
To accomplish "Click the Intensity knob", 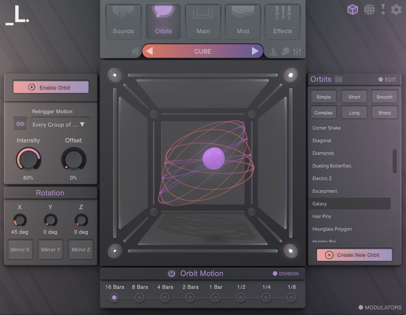I will point(28,159).
